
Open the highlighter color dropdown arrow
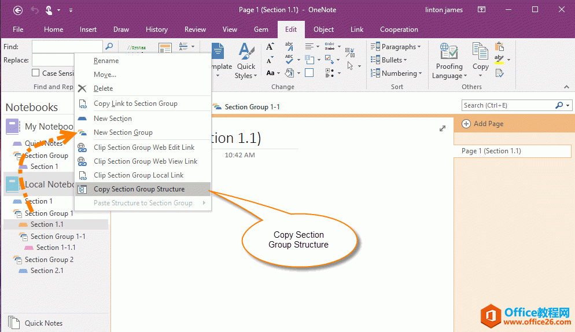point(508,60)
